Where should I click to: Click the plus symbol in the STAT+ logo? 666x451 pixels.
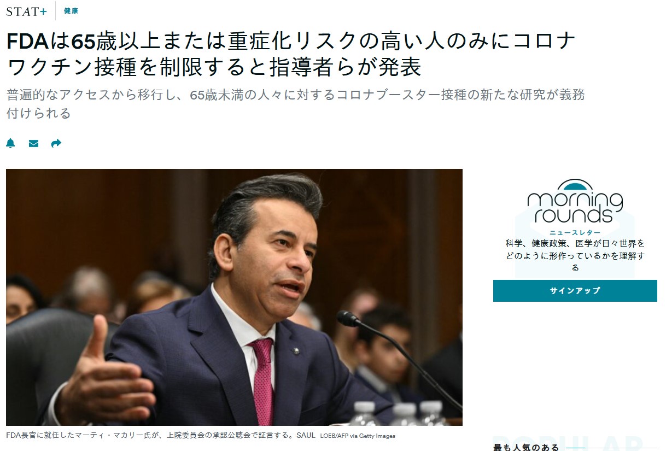[x=43, y=11]
